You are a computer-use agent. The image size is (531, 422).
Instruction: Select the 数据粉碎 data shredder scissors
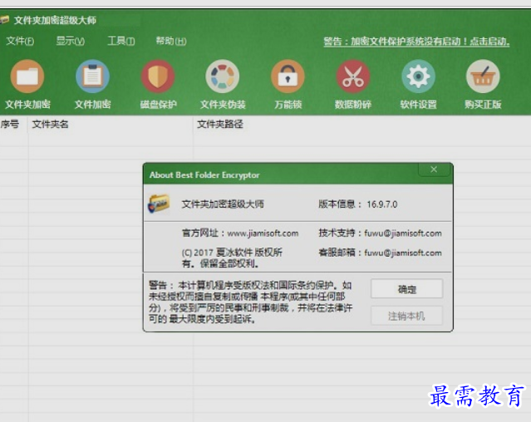tap(353, 76)
